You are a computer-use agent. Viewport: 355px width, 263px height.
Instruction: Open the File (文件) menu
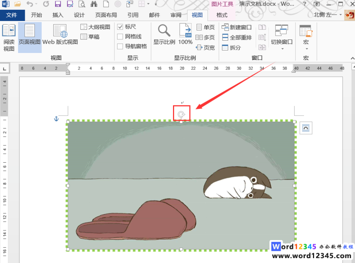tap(12, 15)
